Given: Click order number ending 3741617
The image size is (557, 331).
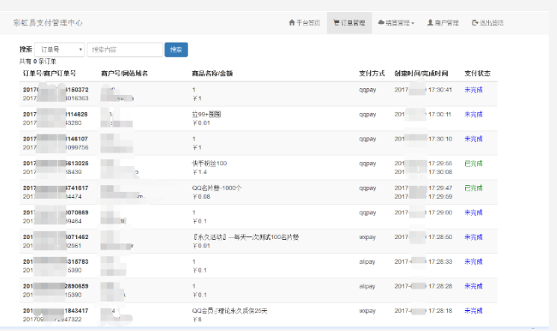Looking at the screenshot, I should (x=56, y=188).
